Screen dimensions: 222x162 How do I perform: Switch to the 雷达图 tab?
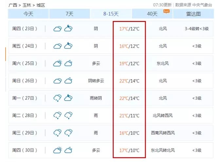194,14
